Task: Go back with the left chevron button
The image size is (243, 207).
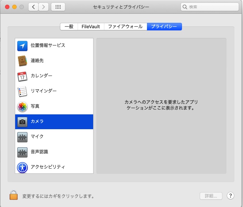Action: click(33, 7)
